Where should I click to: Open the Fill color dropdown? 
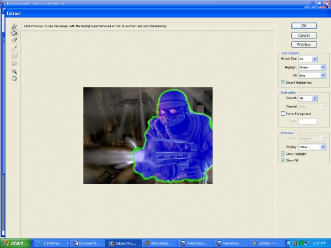(323, 76)
